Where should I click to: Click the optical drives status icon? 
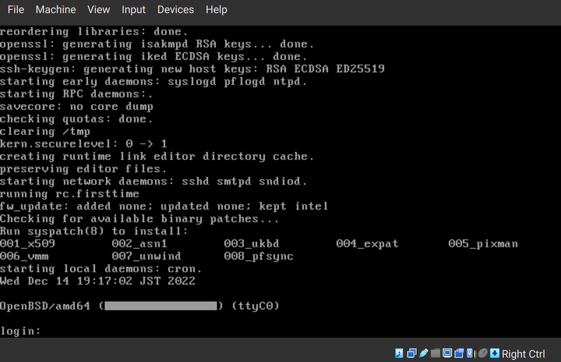click(x=412, y=353)
